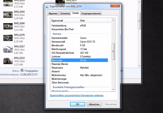This screenshot has width=163, height=113.
Task: Click the ISO-100 value
Action: pyautogui.click(x=84, y=53)
